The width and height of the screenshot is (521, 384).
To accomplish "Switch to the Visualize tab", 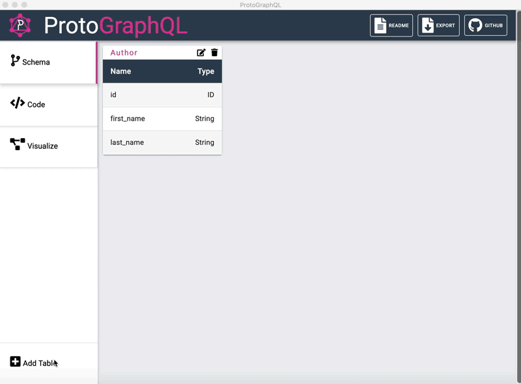I will click(48, 147).
